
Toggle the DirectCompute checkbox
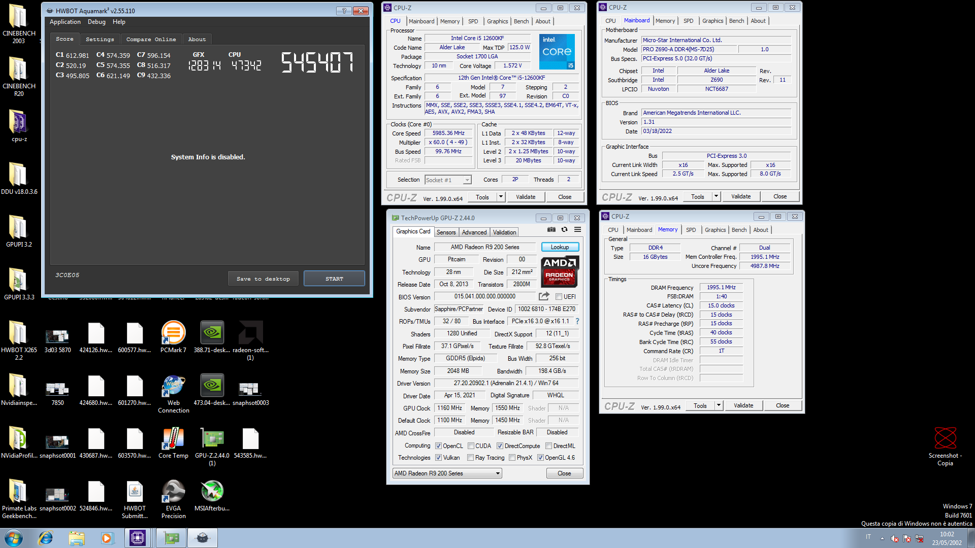point(500,446)
